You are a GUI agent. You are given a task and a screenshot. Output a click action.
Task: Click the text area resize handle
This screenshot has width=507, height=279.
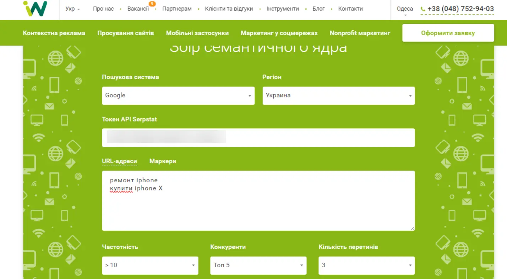(x=413, y=229)
